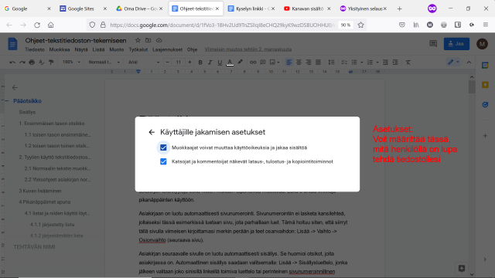Click the insert link icon

point(253,63)
